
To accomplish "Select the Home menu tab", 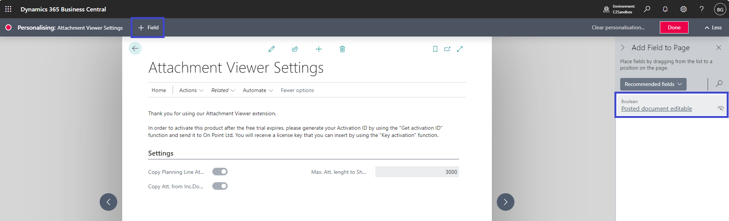I will point(159,90).
